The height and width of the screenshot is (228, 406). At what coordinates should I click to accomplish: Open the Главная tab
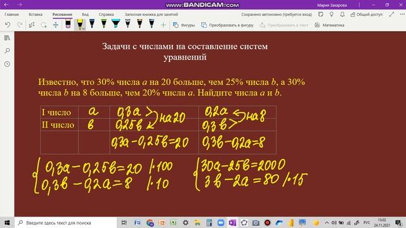click(11, 15)
